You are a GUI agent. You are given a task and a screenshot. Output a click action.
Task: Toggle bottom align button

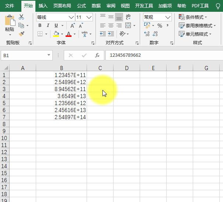[x=119, y=17]
